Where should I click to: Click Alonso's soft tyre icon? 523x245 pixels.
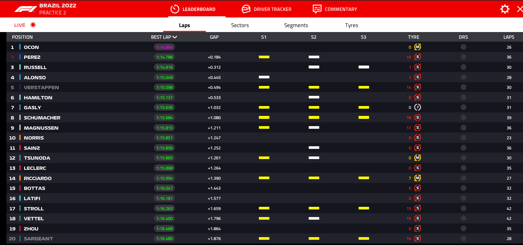coord(418,77)
